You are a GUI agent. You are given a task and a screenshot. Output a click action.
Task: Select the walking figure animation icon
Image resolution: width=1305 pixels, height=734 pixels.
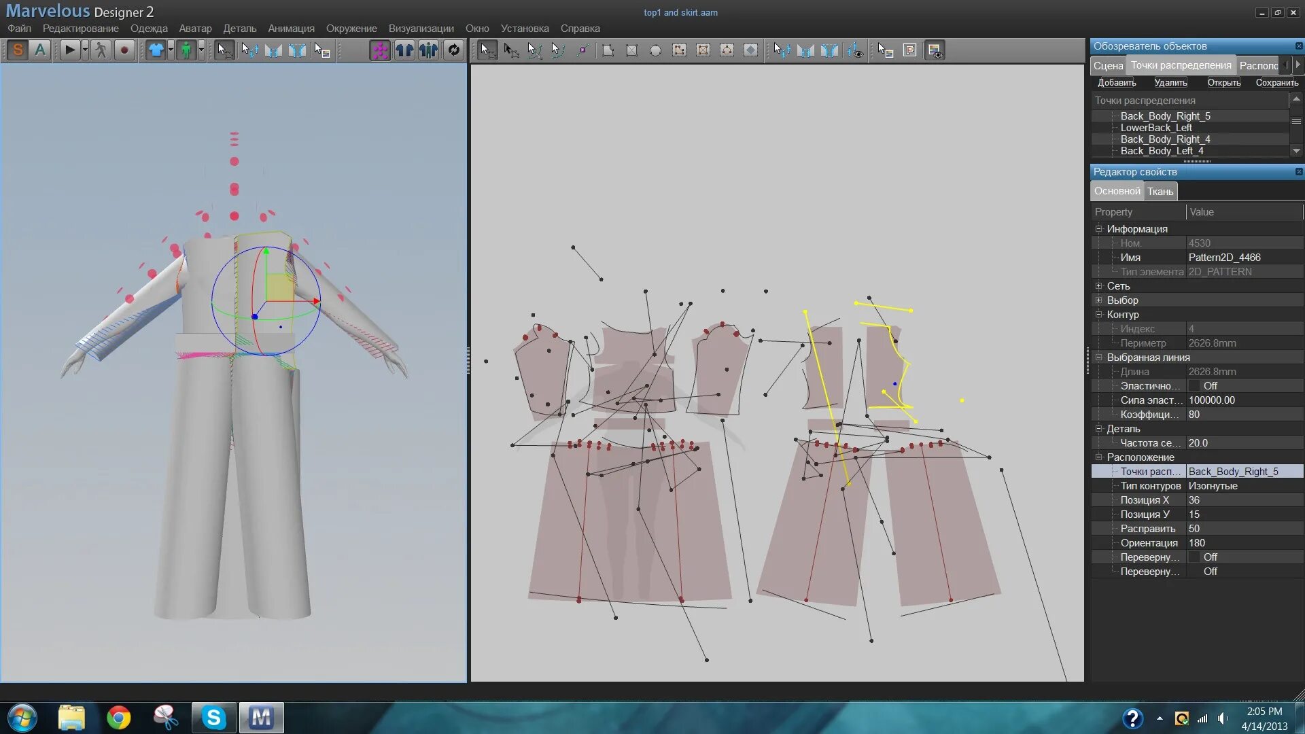(101, 50)
